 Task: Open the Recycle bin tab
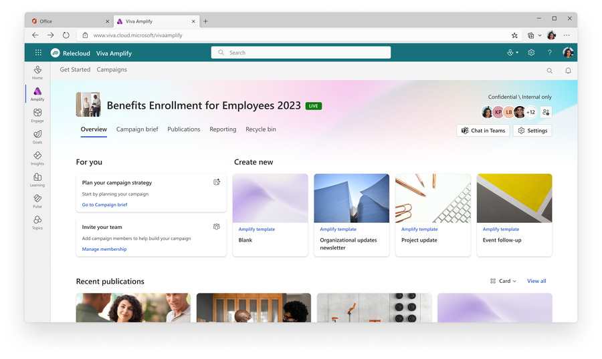261,129
